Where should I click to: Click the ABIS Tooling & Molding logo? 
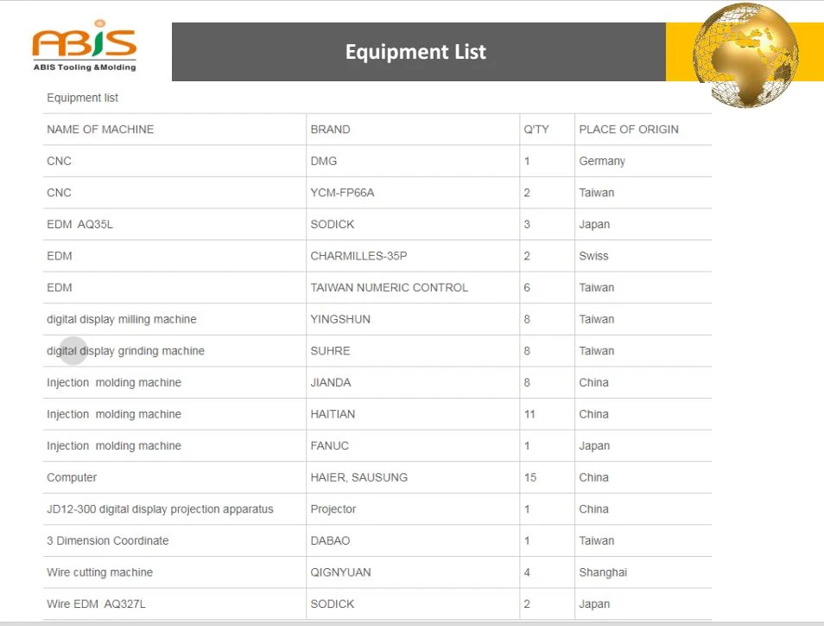[85, 46]
